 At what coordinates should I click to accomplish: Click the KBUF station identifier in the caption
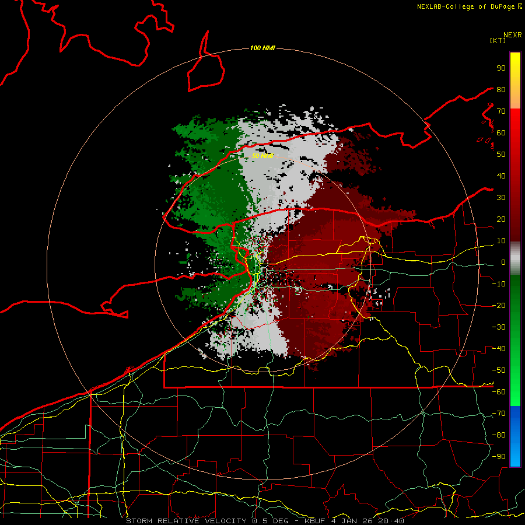[x=315, y=521]
